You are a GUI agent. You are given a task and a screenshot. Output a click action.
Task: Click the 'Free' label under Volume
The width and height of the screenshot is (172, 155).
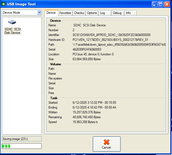pos(51,93)
